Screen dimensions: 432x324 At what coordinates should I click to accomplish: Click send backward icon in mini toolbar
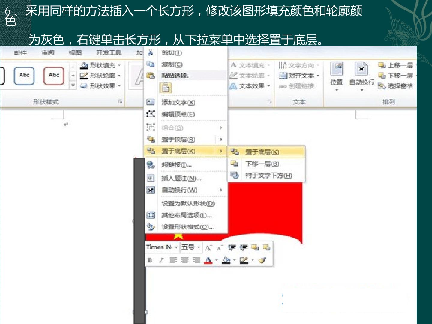(266, 247)
